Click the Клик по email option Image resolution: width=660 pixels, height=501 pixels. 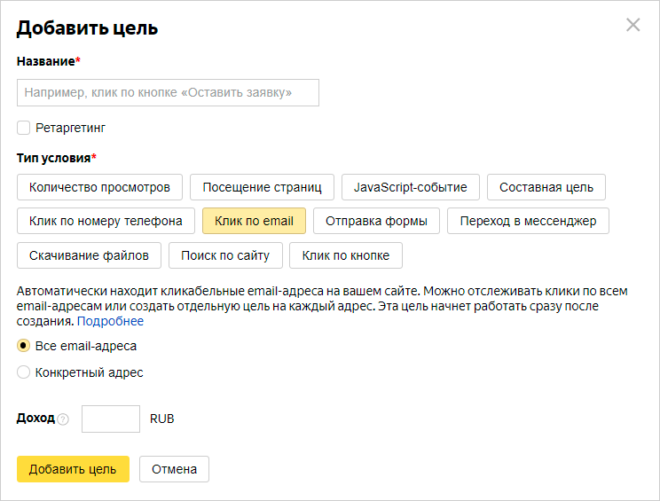pyautogui.click(x=254, y=221)
